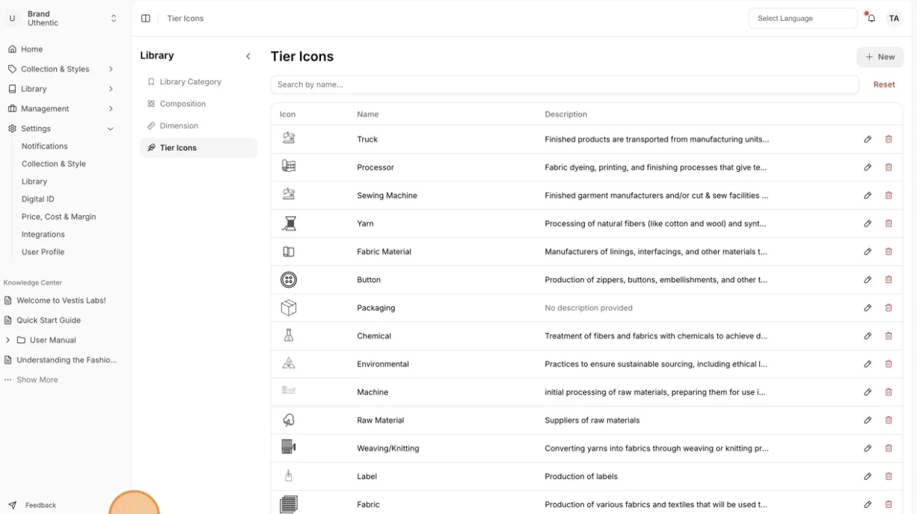Click the Button row's icon image
Screen dimensions: 917x514
(289, 279)
